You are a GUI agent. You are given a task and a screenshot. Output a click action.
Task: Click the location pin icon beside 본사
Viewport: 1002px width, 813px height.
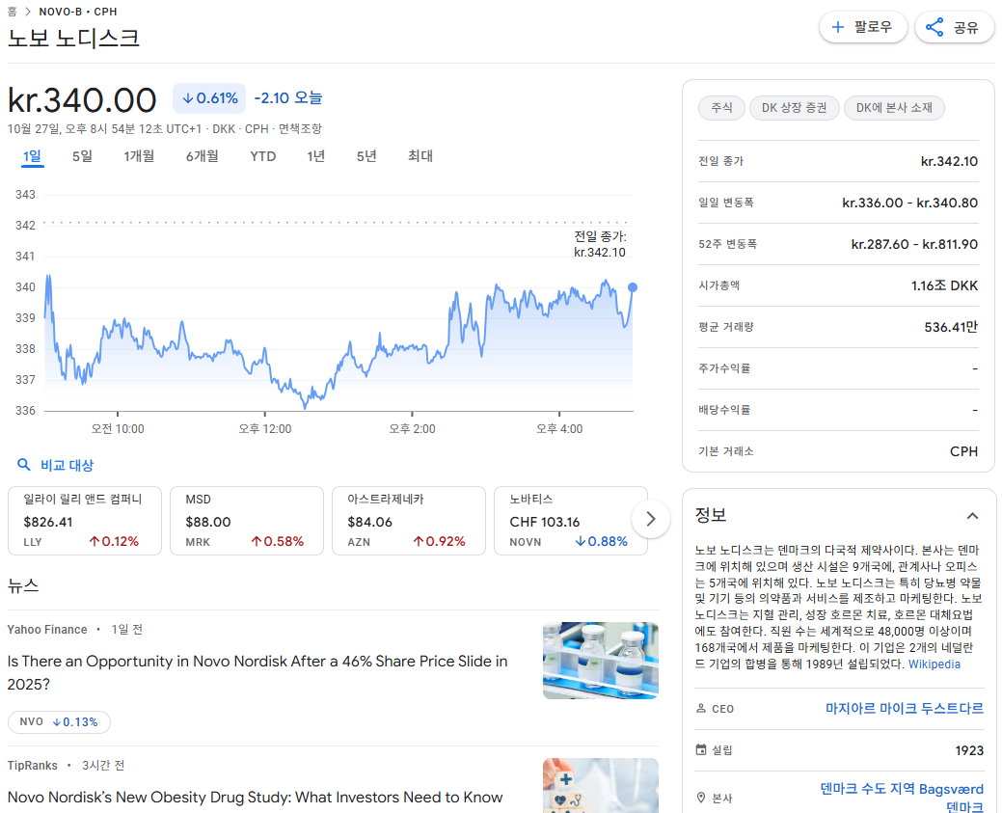(x=701, y=798)
